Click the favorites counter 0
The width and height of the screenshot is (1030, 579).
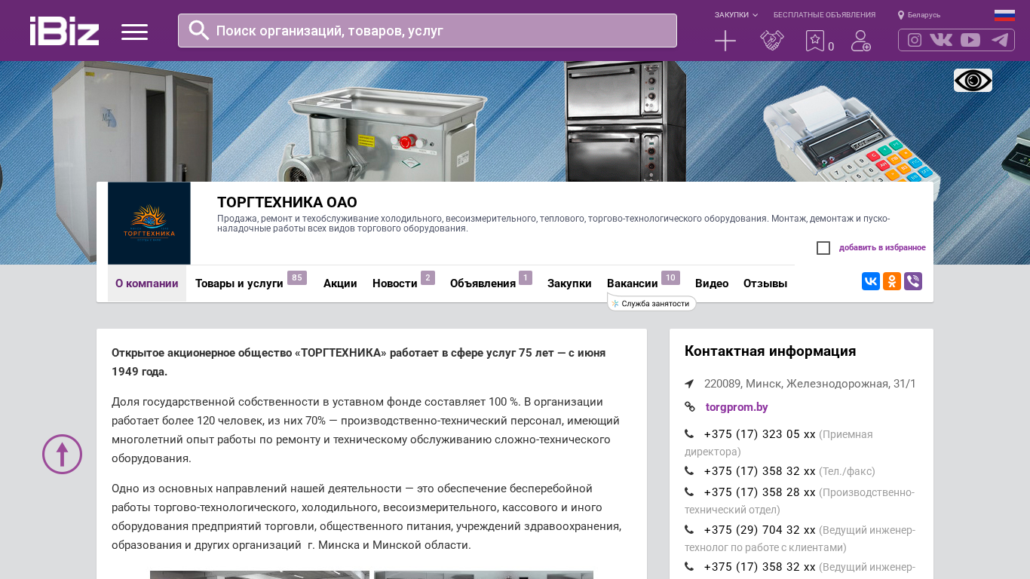coord(831,47)
